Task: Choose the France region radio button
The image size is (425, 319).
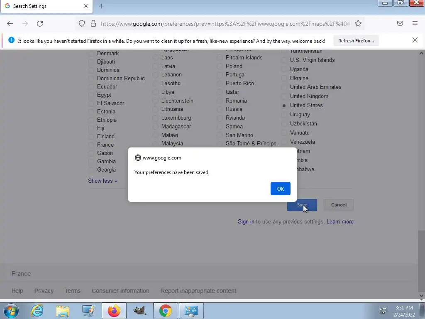Action: (91, 145)
